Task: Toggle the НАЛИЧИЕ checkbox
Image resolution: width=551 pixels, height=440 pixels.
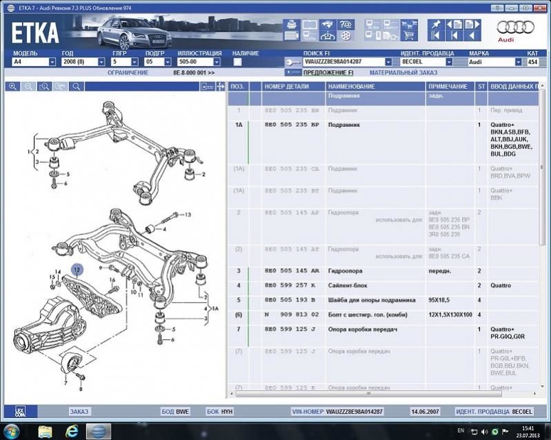Action: [237, 62]
